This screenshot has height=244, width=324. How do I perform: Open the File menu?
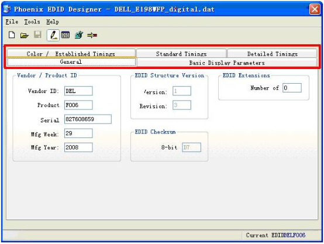pyautogui.click(x=12, y=22)
